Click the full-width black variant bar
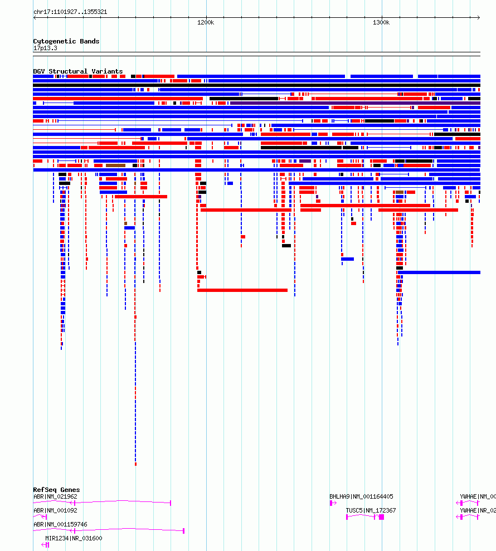Viewport: 496px width, 551px height. pos(256,85)
